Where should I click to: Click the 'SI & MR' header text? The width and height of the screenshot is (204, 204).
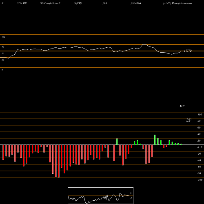point(22,3)
